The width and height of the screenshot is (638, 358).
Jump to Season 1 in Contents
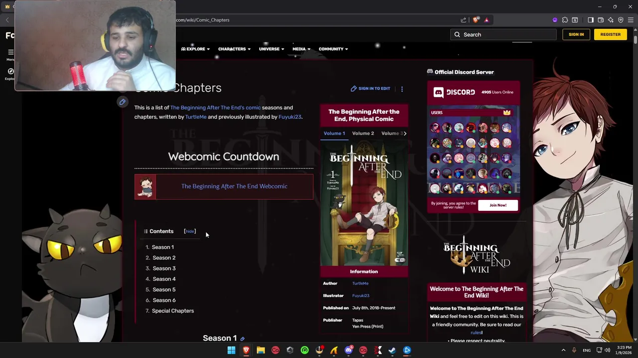tap(163, 247)
